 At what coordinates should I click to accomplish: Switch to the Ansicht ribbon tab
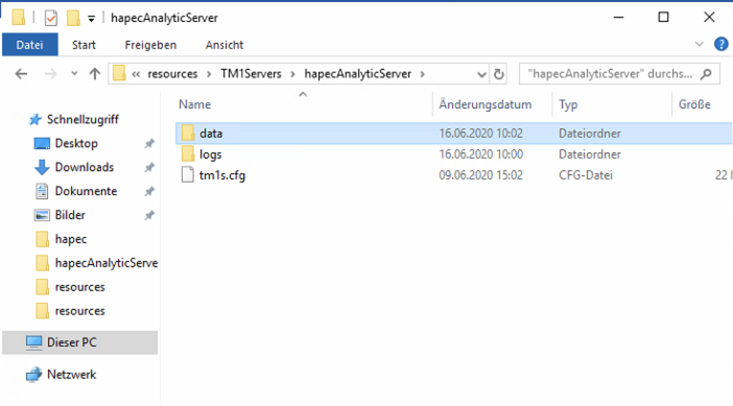click(x=224, y=45)
